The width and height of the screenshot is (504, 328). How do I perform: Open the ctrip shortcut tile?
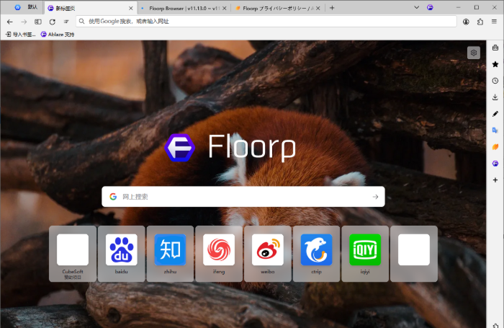(x=316, y=254)
